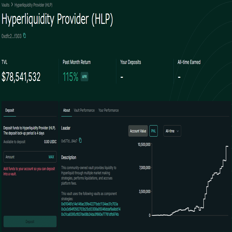Screen dimensions: 232x232
Task: Click vault address text 0xdfc2...f303
Action: click(x=11, y=36)
